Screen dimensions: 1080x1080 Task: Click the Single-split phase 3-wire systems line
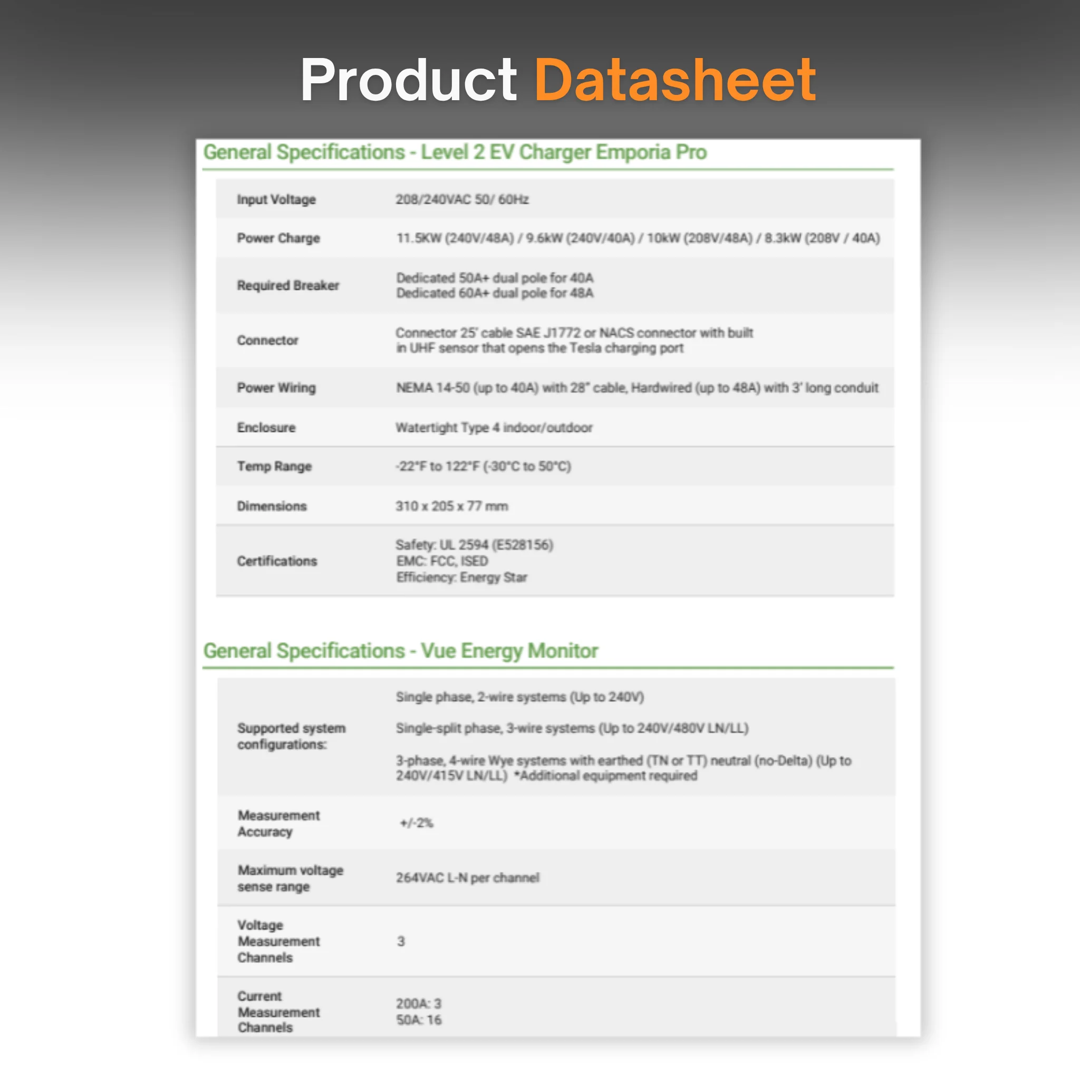[x=572, y=728]
